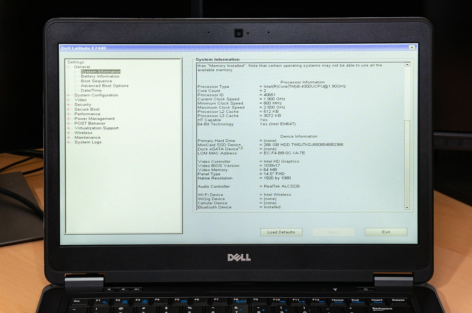This screenshot has height=313, width=472.
Task: Click the Exit button
Action: (386, 232)
